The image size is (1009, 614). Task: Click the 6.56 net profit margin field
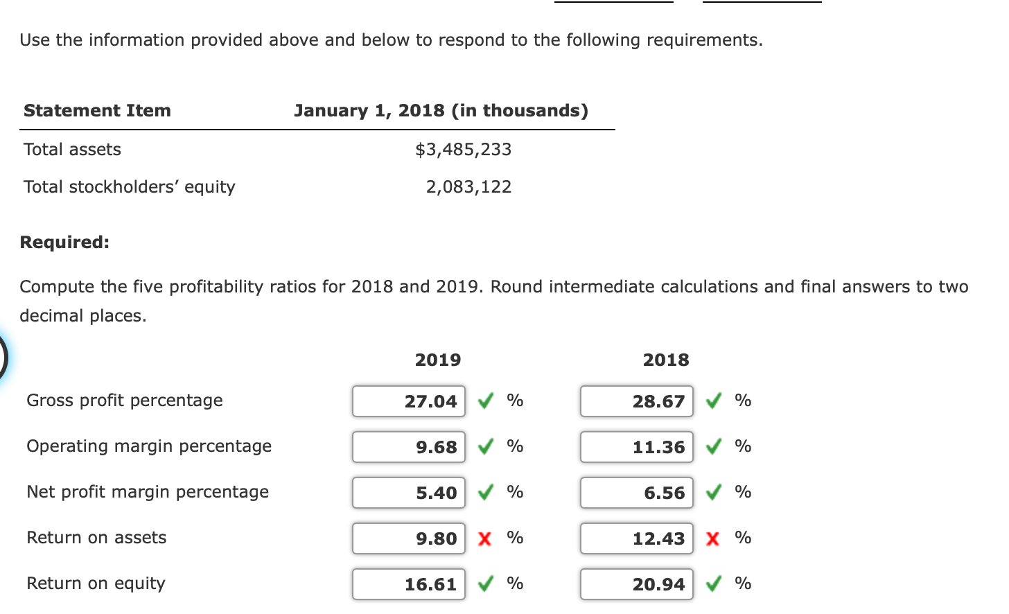[x=636, y=493]
